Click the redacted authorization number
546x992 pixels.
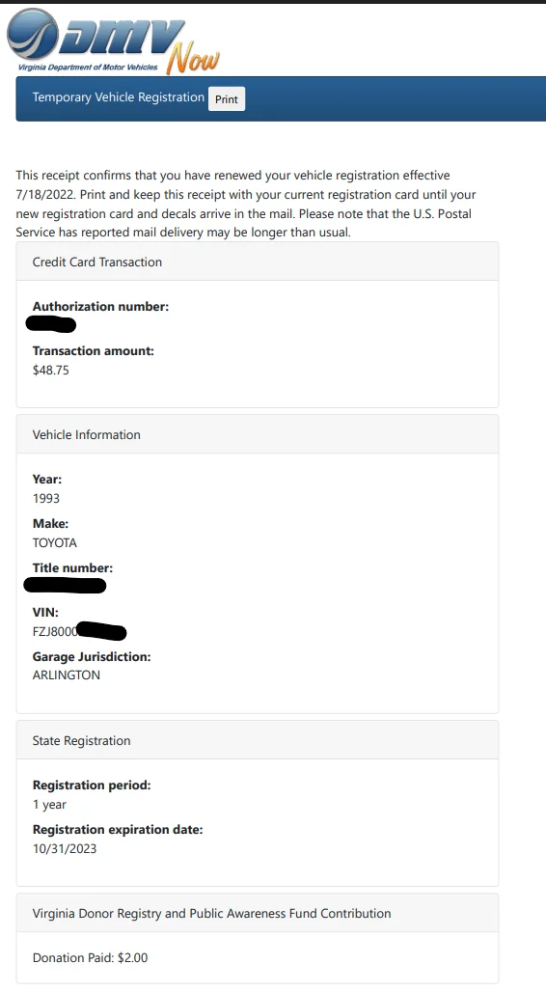(51, 325)
